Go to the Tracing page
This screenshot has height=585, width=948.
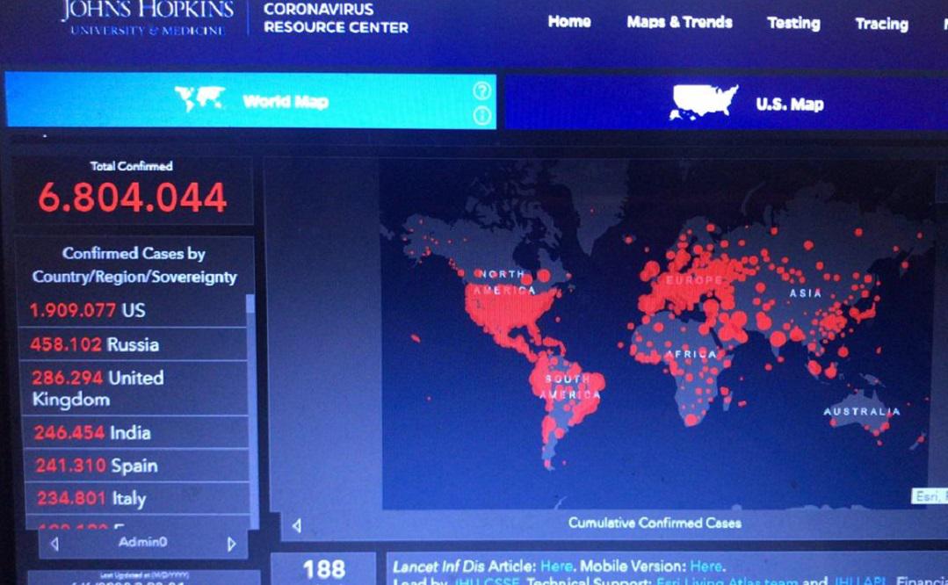click(881, 25)
